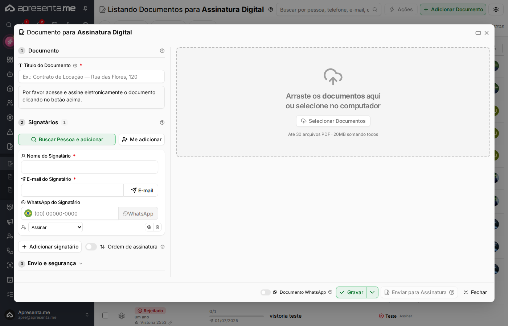Click the Brazil flag country selector
The image size is (508, 326).
tap(28, 213)
